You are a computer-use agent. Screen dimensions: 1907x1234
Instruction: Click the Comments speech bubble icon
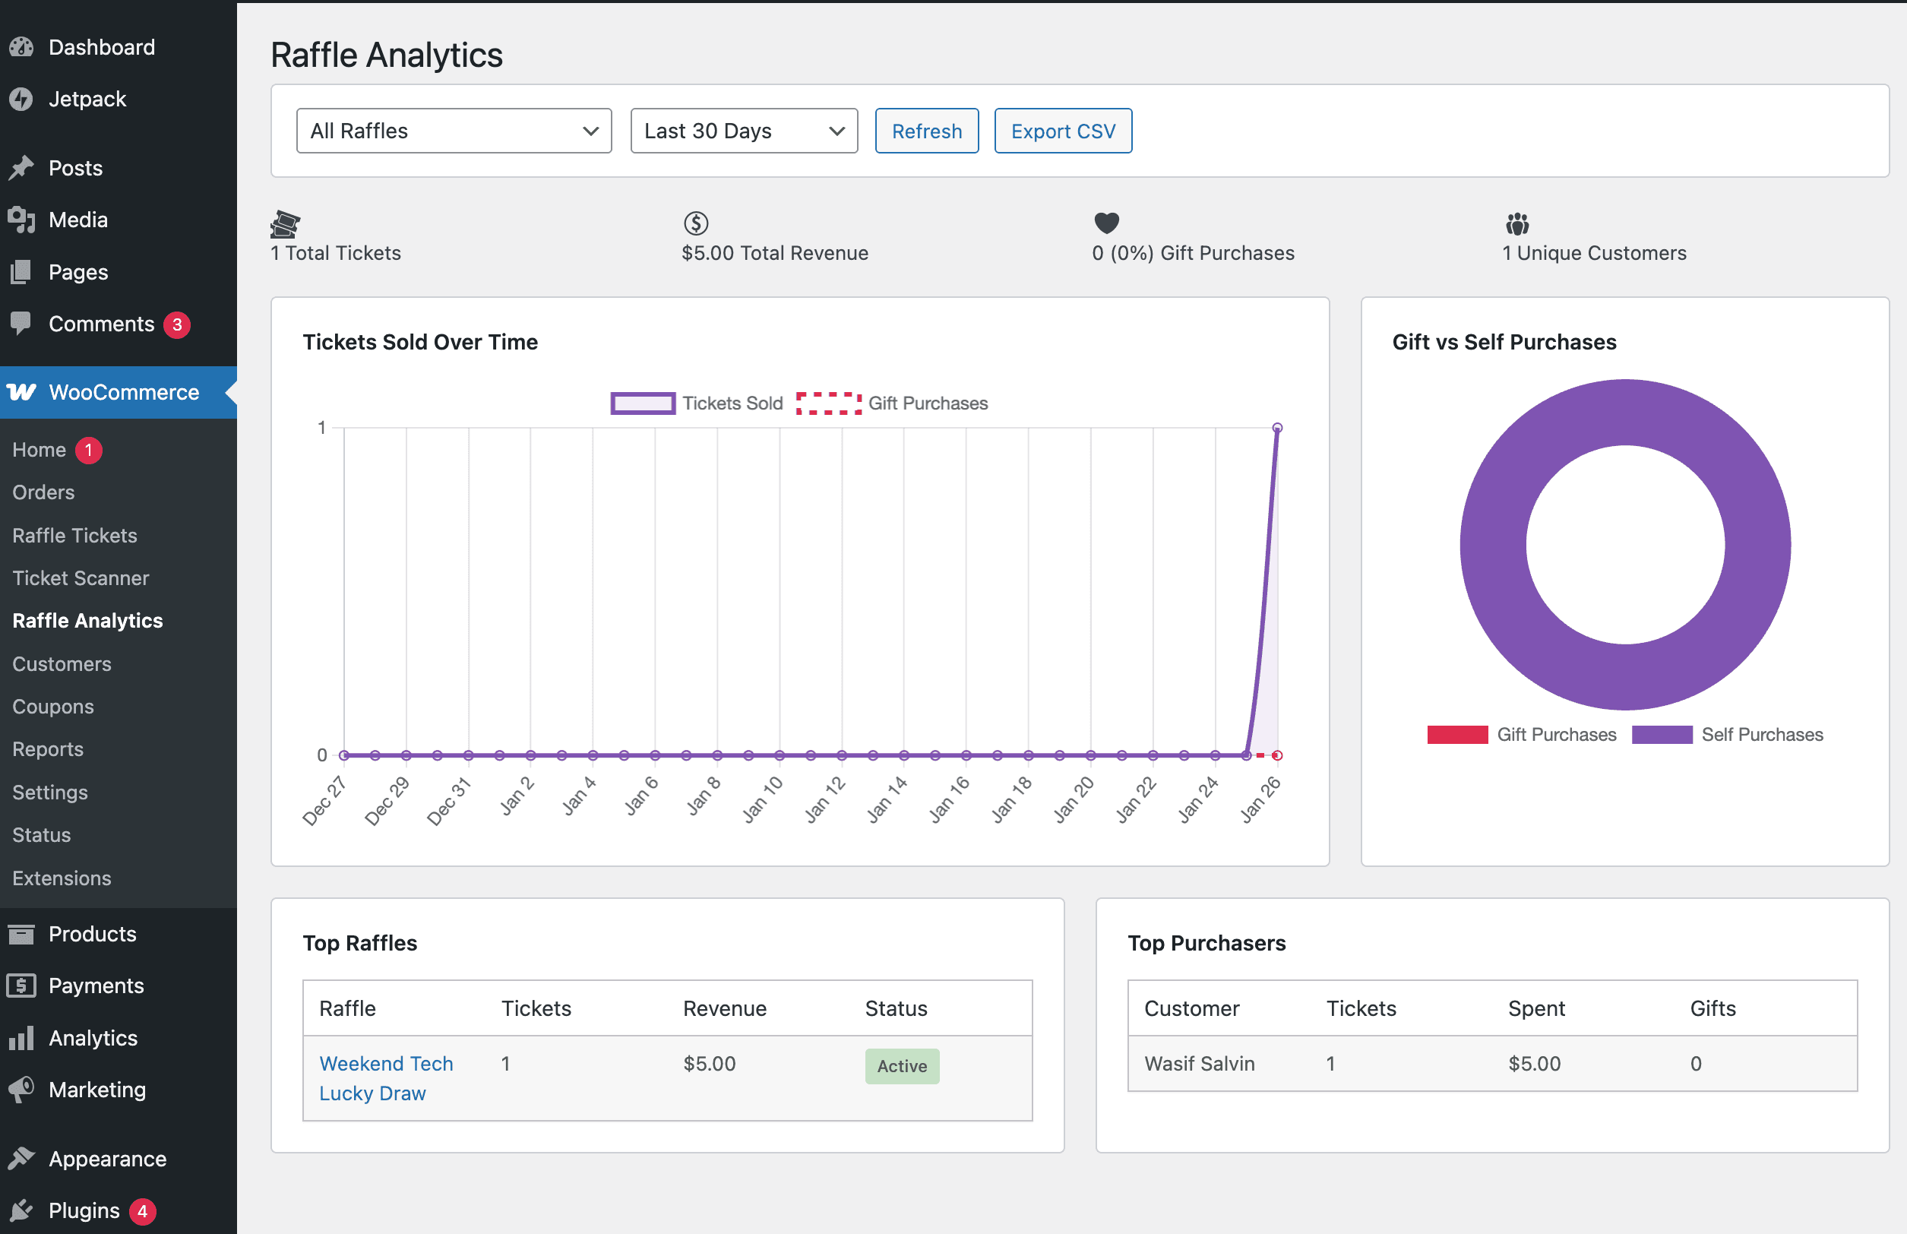21,323
